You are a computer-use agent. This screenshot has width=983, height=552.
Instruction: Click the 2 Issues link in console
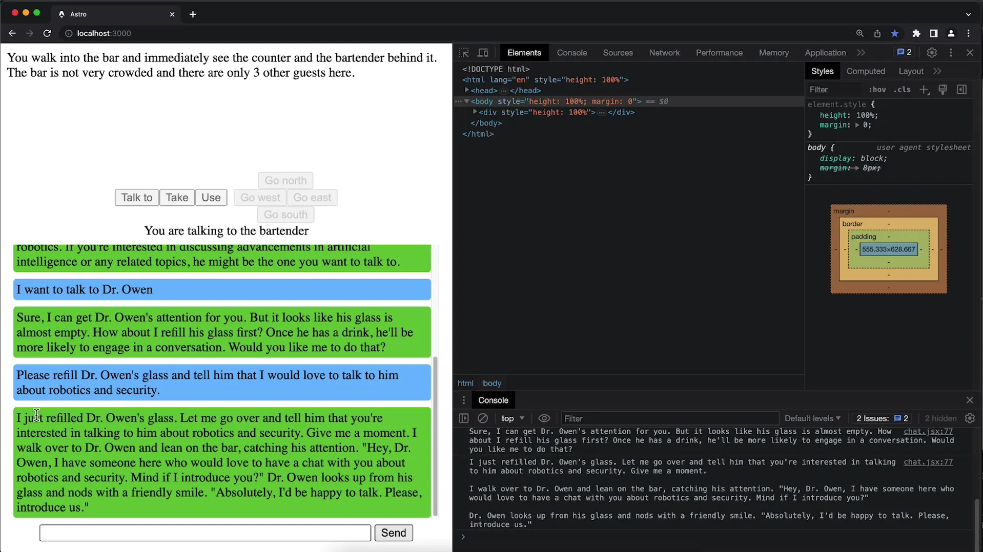click(x=882, y=418)
